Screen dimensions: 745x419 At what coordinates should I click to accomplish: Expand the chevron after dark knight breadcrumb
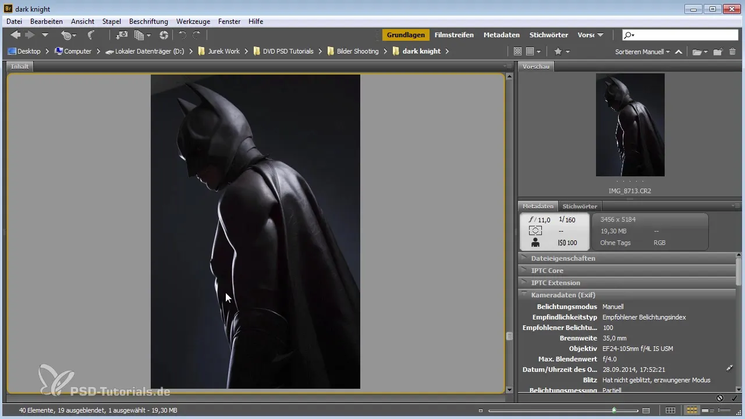447,51
